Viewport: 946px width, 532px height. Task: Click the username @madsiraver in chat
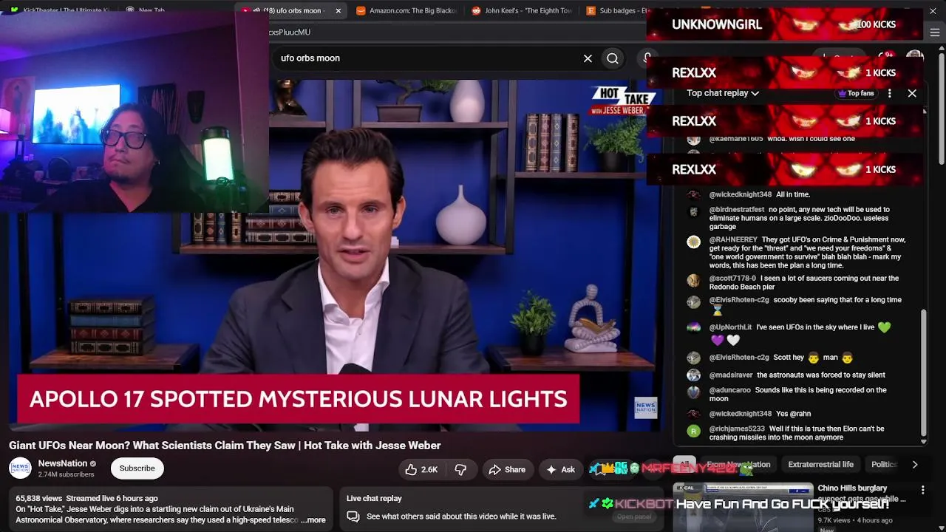tap(731, 375)
